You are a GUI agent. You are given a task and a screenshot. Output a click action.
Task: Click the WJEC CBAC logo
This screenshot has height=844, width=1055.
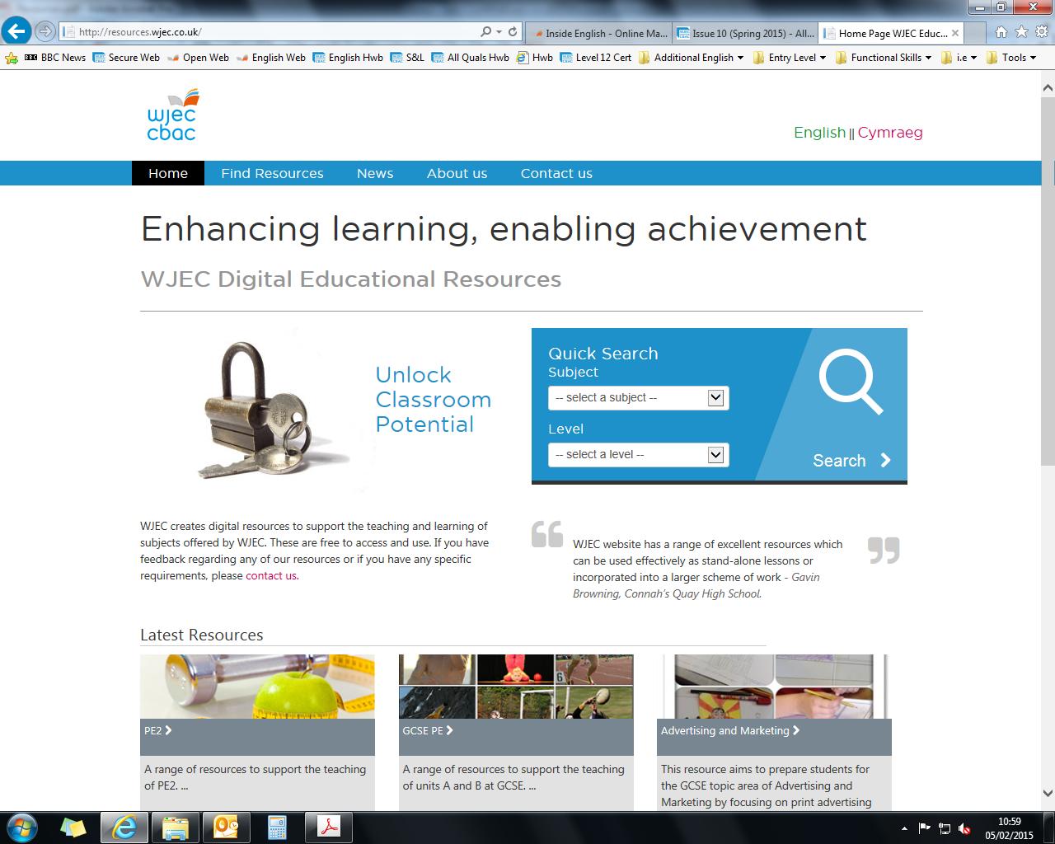point(173,115)
